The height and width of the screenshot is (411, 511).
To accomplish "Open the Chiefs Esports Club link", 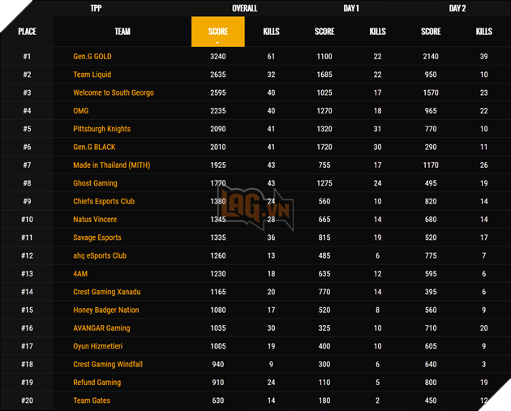I will [x=104, y=201].
